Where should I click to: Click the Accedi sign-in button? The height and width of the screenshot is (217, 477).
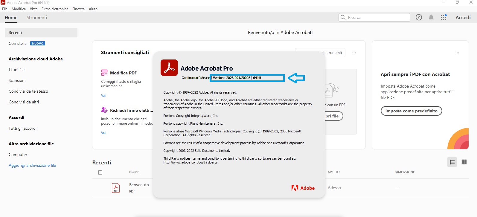pyautogui.click(x=463, y=18)
